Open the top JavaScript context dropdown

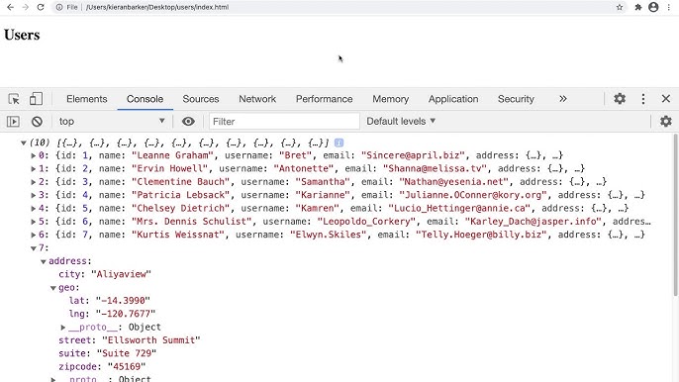click(x=112, y=122)
